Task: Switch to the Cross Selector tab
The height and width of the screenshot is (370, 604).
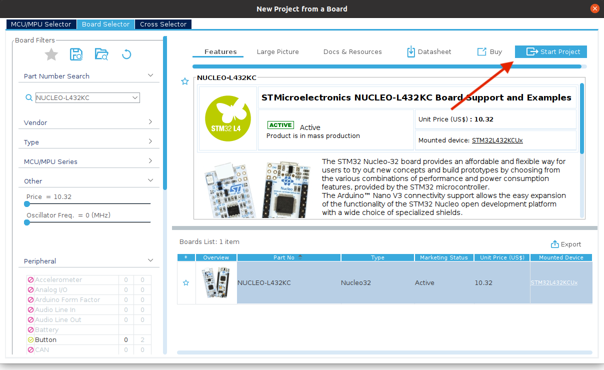Action: tap(163, 24)
